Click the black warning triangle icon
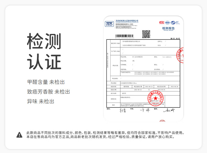 coord(19,135)
